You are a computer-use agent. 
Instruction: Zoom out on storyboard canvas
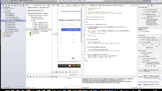point(70,72)
